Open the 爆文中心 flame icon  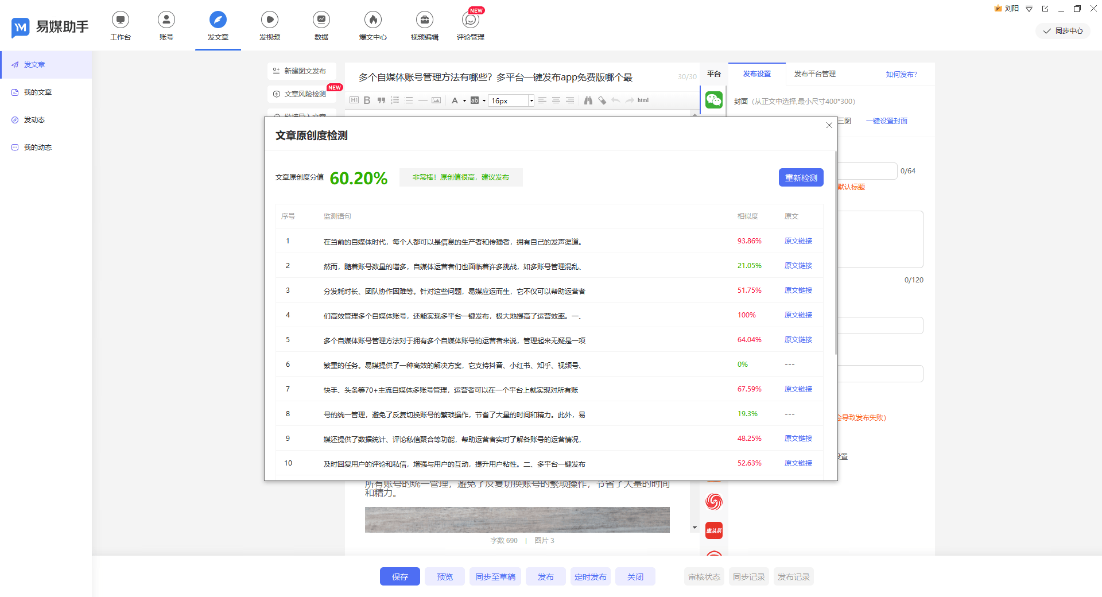coord(373,26)
